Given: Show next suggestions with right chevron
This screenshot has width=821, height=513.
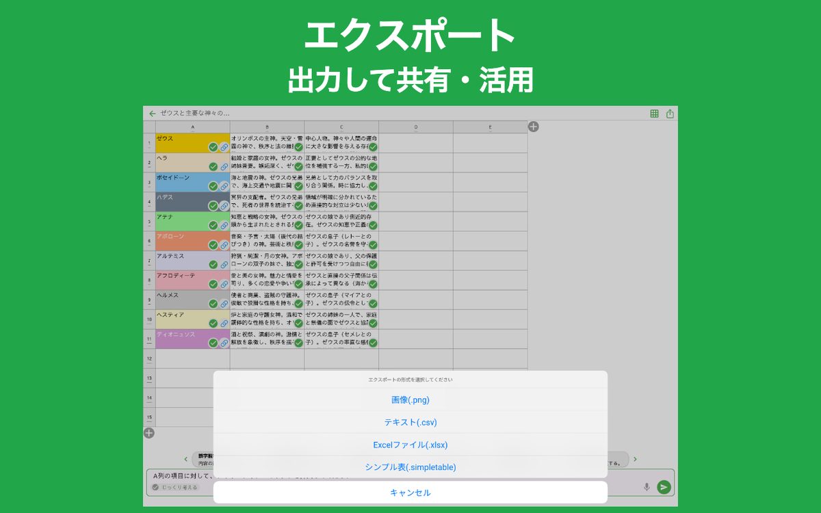Looking at the screenshot, I should pyautogui.click(x=635, y=459).
